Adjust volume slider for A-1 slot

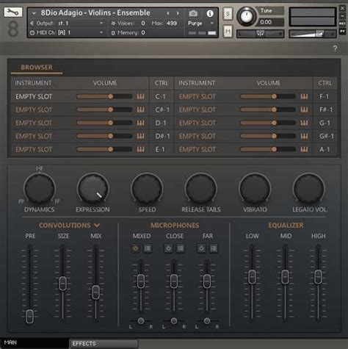pyautogui.click(x=268, y=149)
